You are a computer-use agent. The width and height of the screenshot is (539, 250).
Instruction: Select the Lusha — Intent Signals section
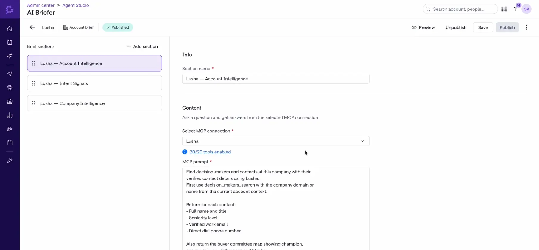[x=94, y=83]
